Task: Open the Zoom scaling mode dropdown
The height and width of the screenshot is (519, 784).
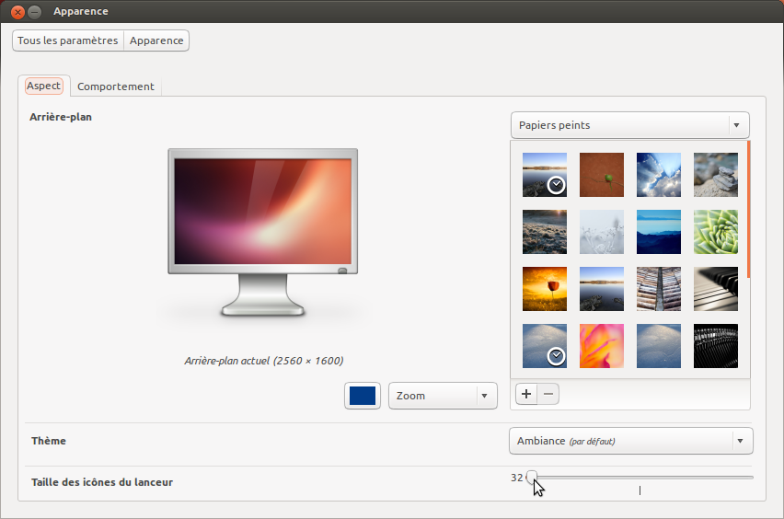Action: pyautogui.click(x=443, y=396)
